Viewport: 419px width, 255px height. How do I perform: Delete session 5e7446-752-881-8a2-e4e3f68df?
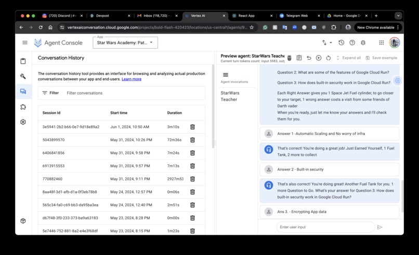click(x=192, y=231)
